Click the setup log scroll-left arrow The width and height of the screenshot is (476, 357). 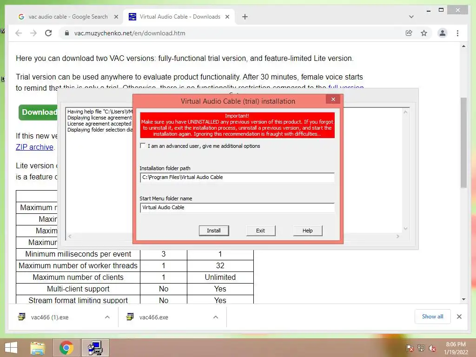pyautogui.click(x=70, y=236)
